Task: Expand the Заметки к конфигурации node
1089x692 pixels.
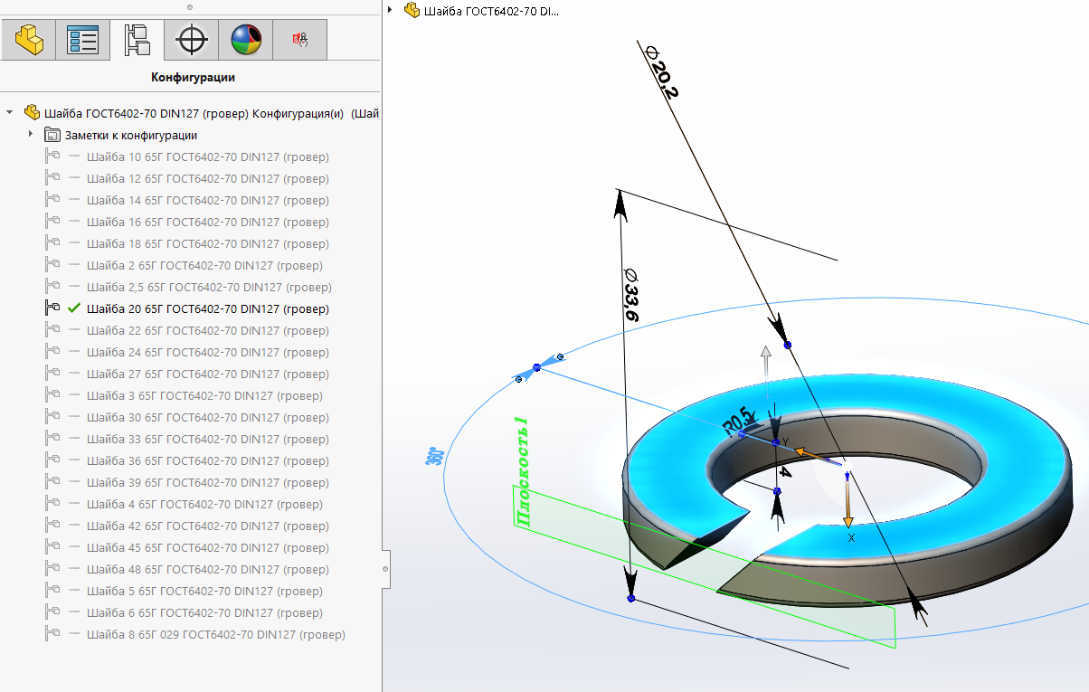Action: [x=31, y=135]
